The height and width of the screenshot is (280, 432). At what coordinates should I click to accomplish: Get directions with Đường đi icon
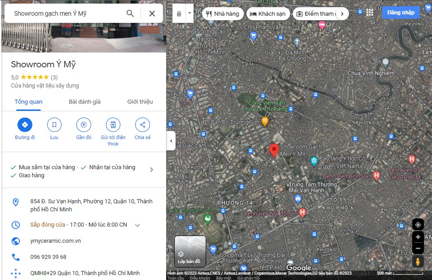coord(25,125)
